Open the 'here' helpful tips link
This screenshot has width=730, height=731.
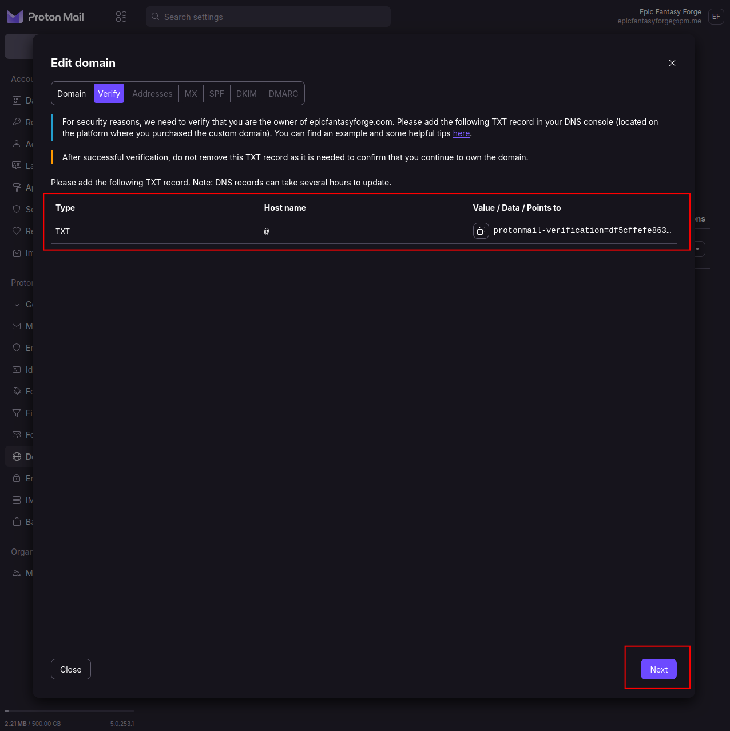tap(461, 133)
